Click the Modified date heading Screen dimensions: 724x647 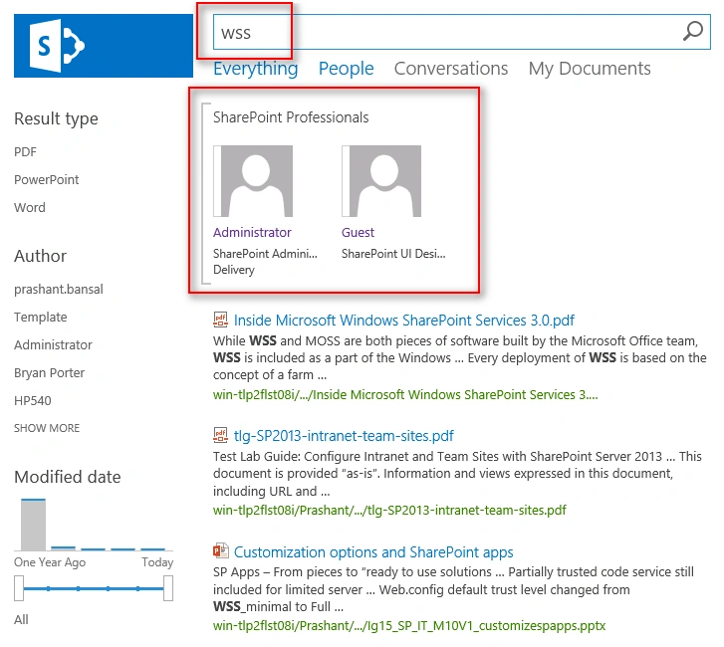pyautogui.click(x=68, y=477)
